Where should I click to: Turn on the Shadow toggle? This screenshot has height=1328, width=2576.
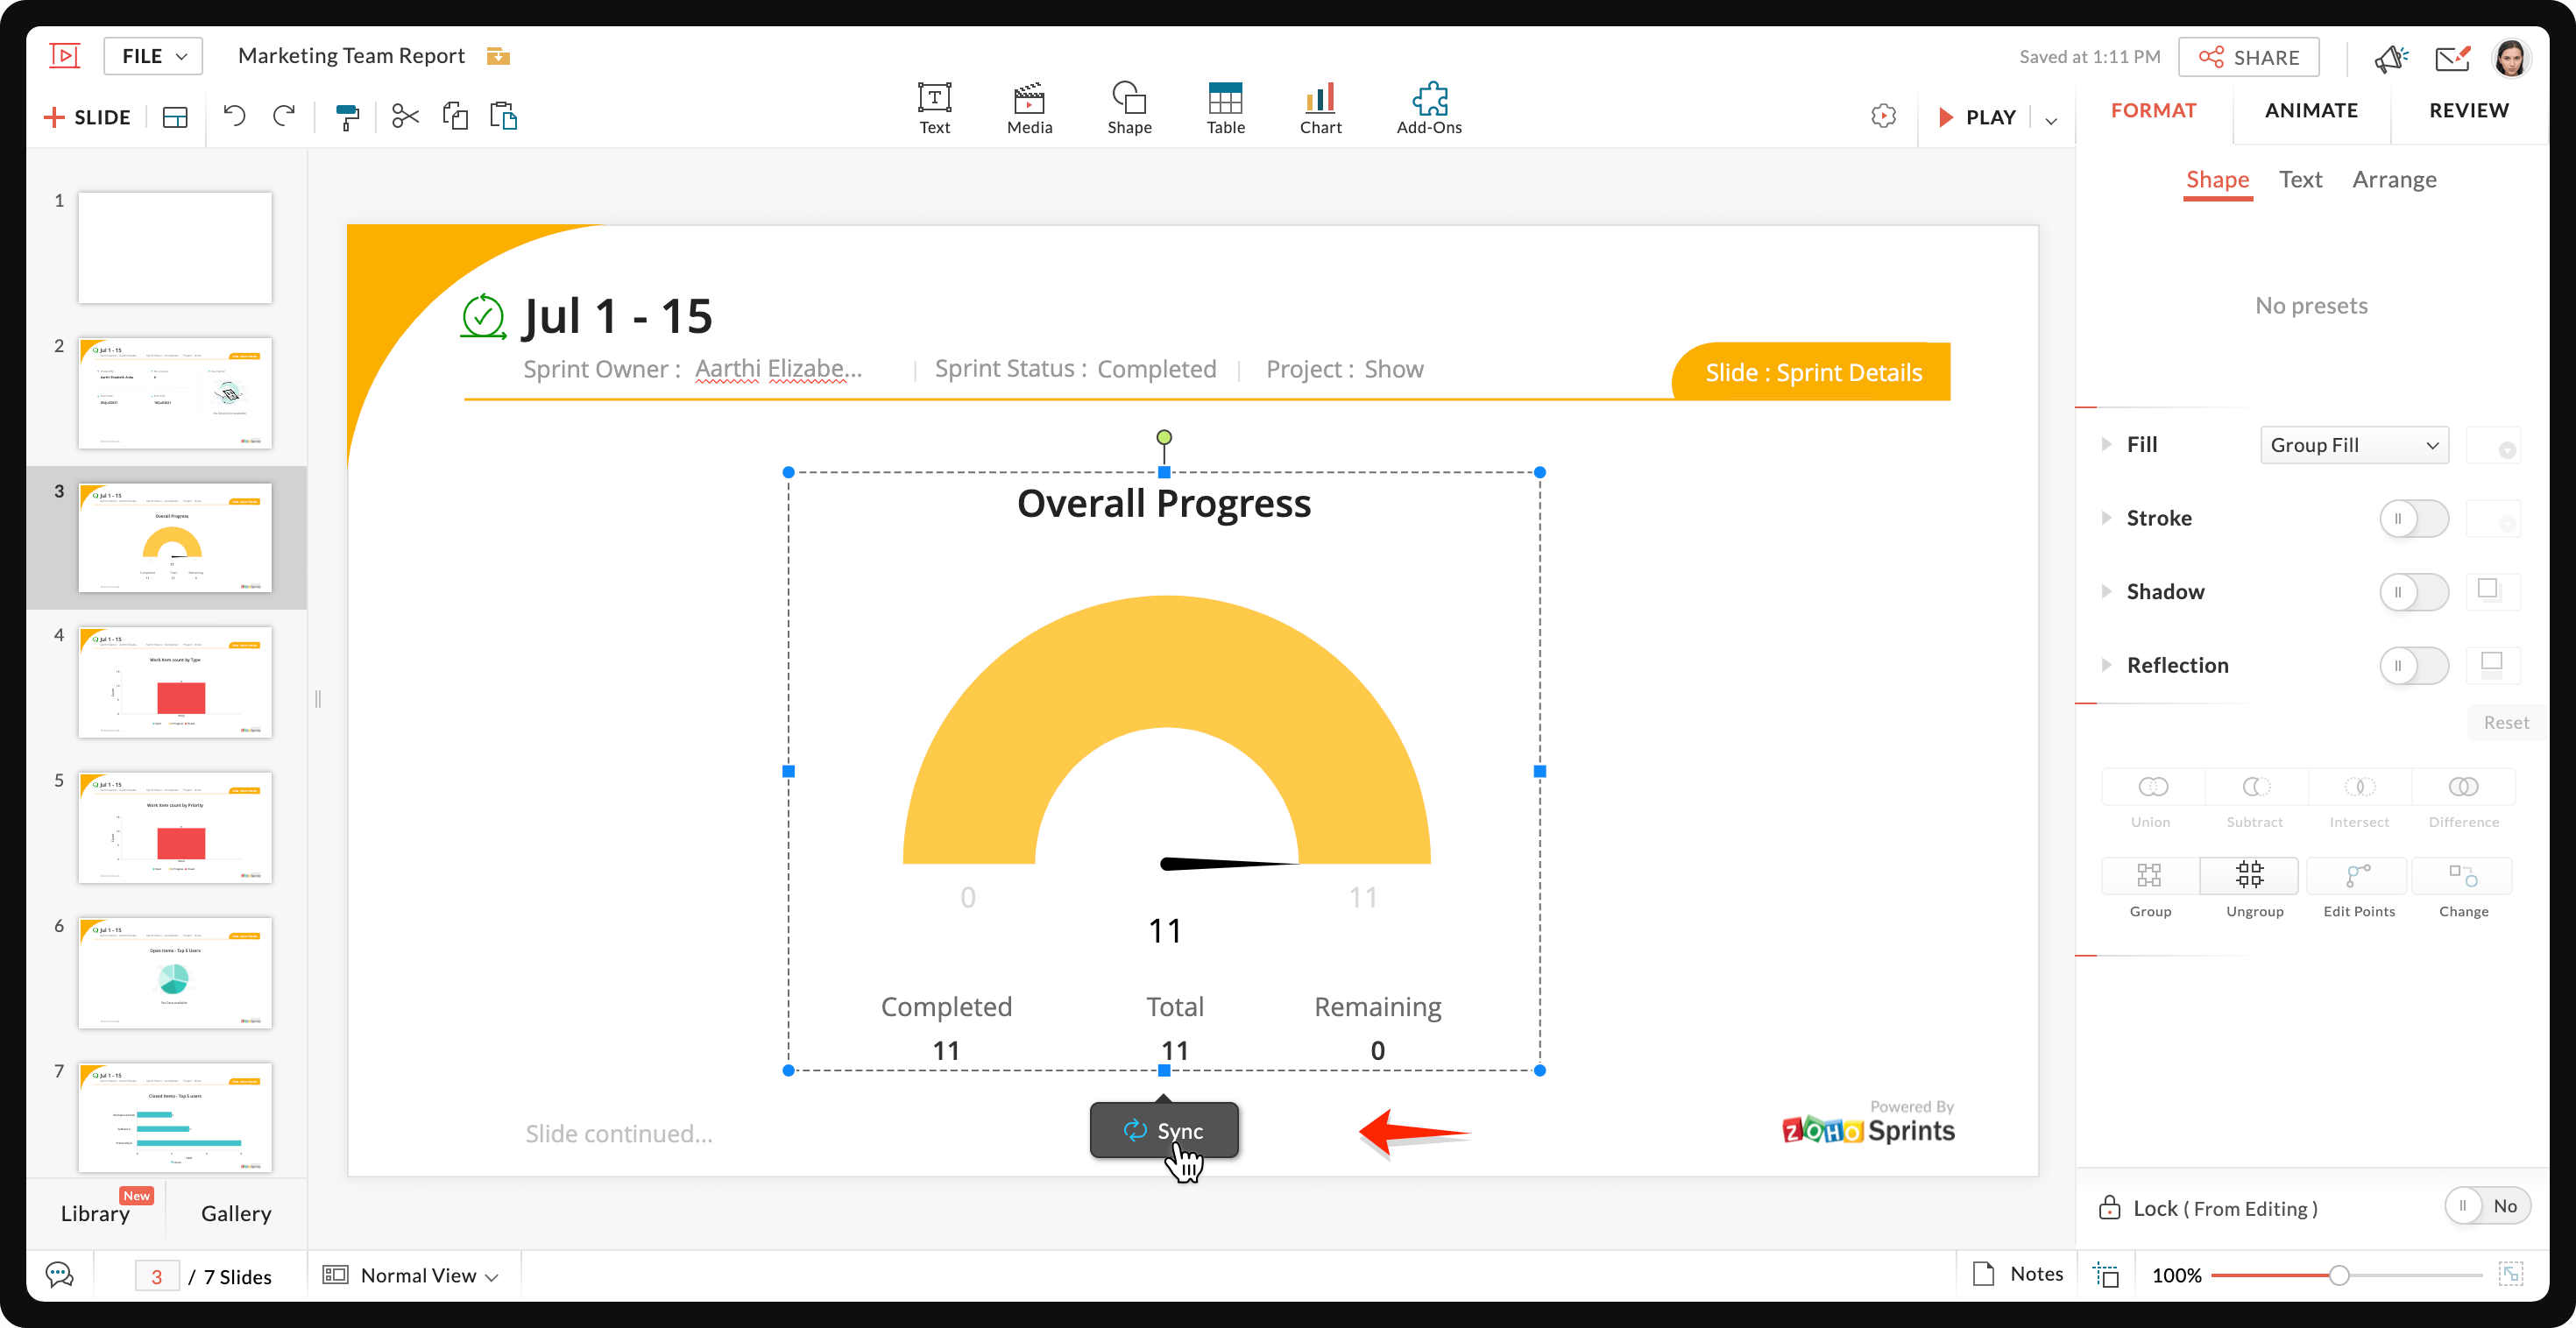click(x=2413, y=592)
